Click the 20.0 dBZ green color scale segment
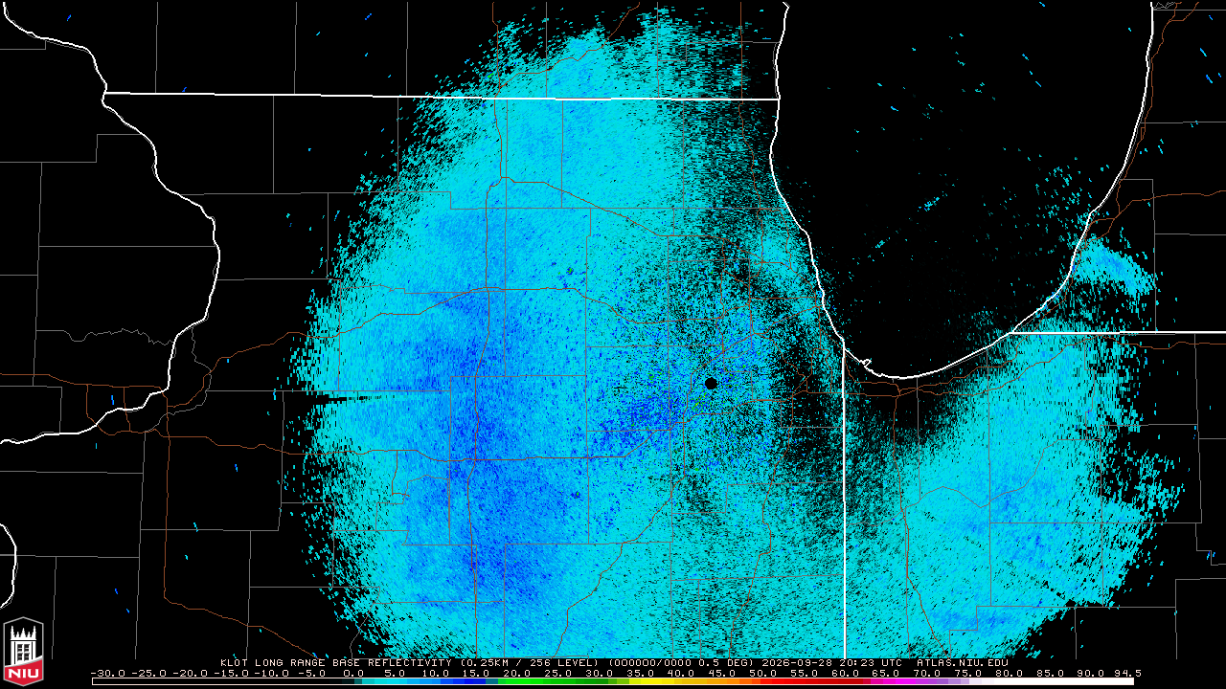 [517, 681]
